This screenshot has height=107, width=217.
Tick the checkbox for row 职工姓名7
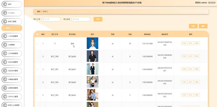37,69
